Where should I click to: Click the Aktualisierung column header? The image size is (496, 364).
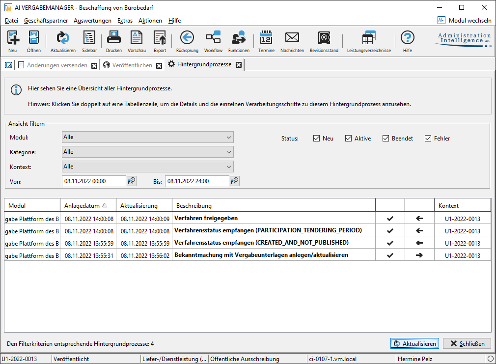tap(144, 205)
